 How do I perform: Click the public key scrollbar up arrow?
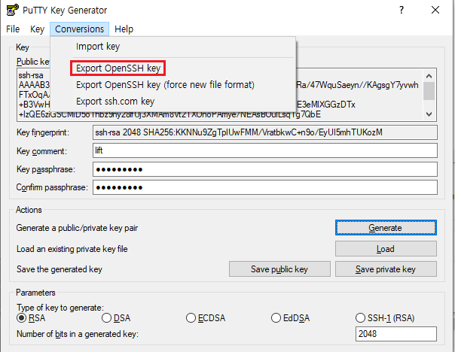click(429, 76)
